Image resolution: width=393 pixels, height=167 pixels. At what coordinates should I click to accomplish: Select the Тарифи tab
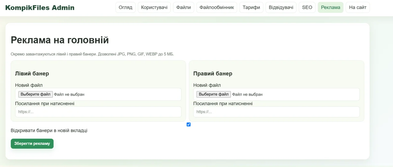(x=251, y=7)
